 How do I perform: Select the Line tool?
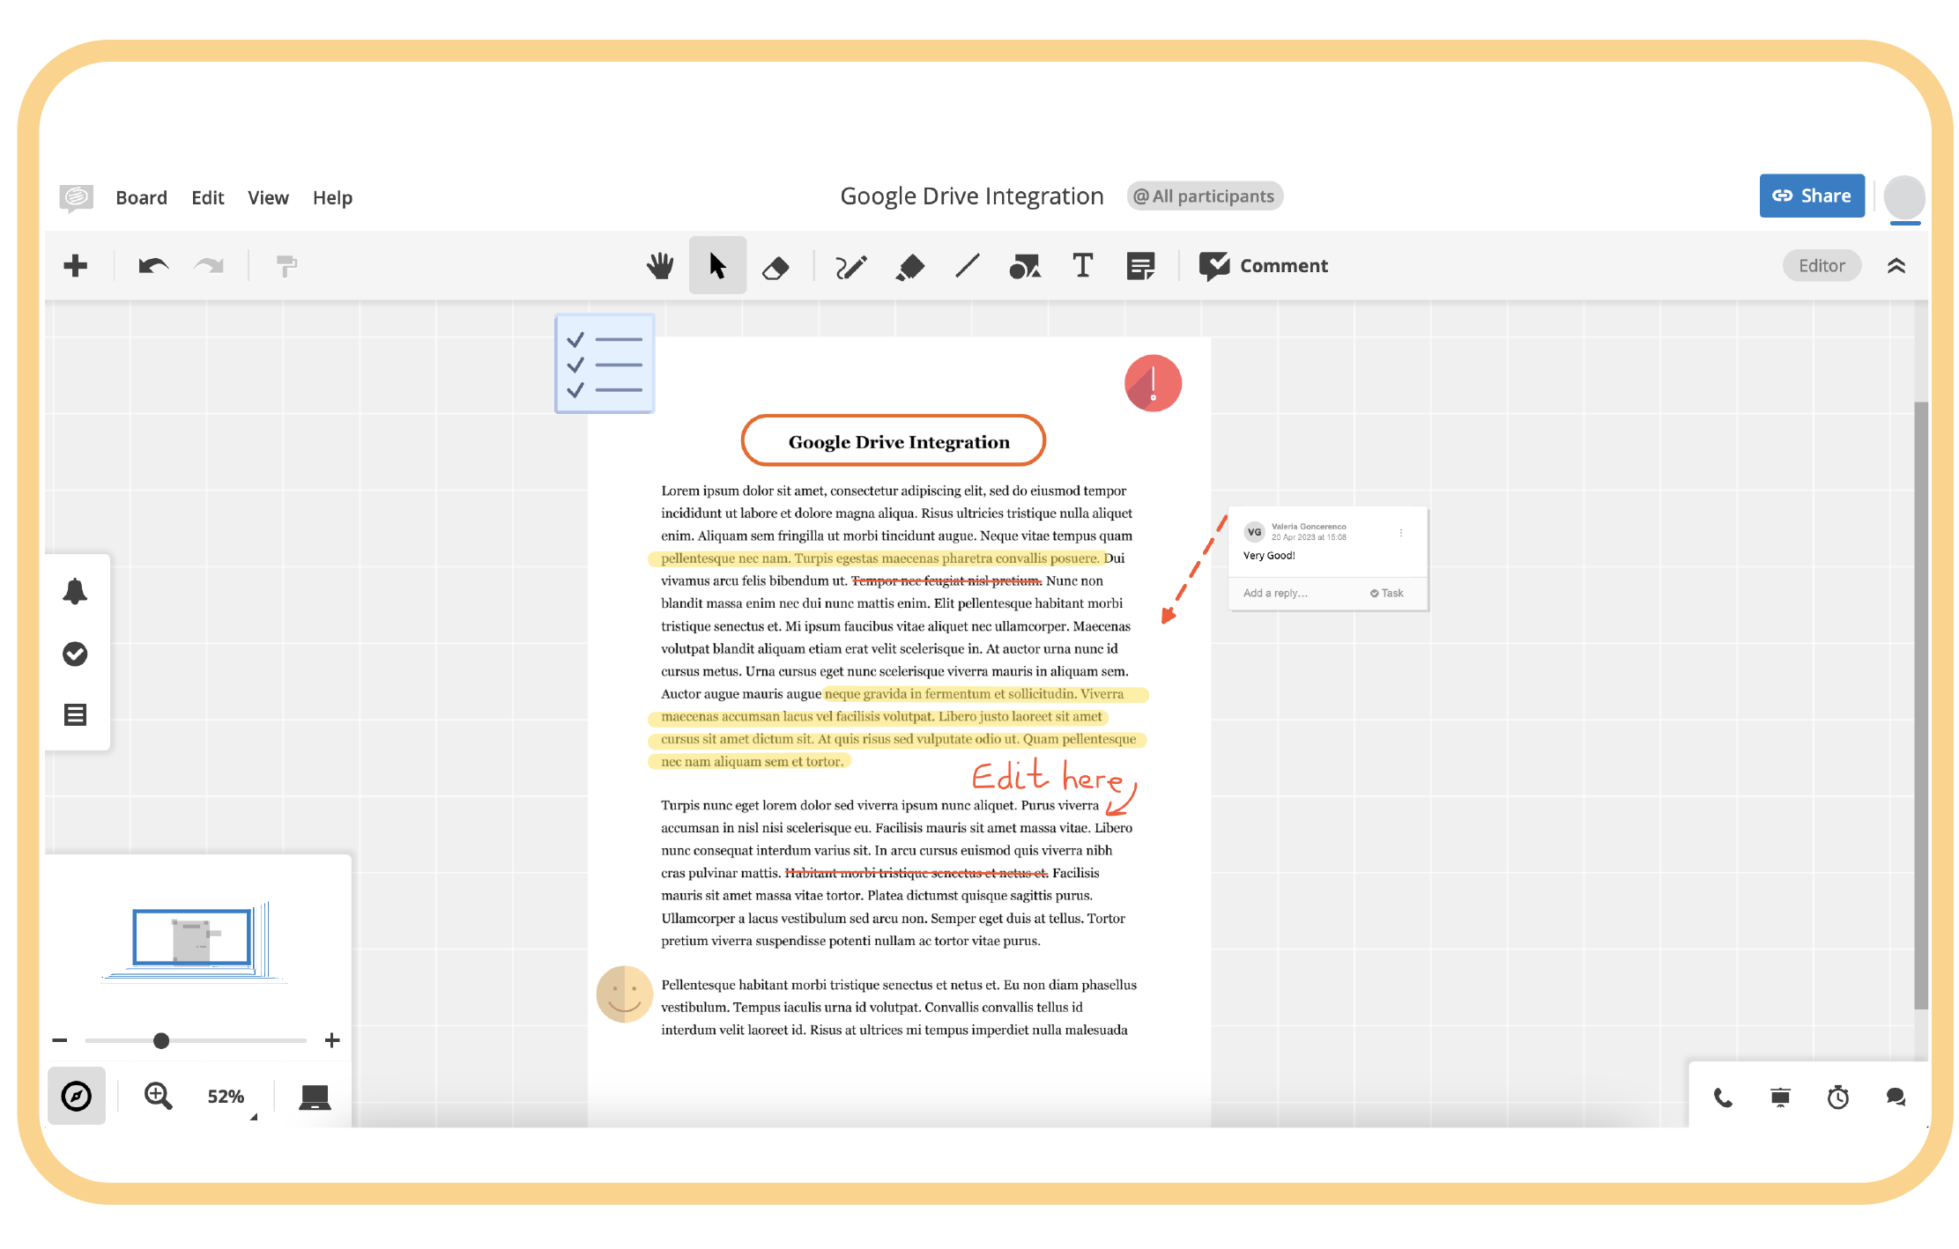[967, 264]
